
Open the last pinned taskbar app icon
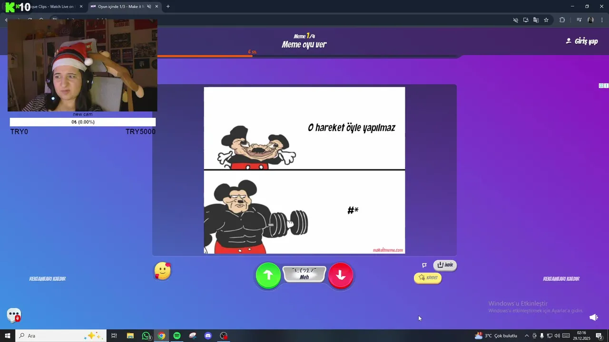224,336
